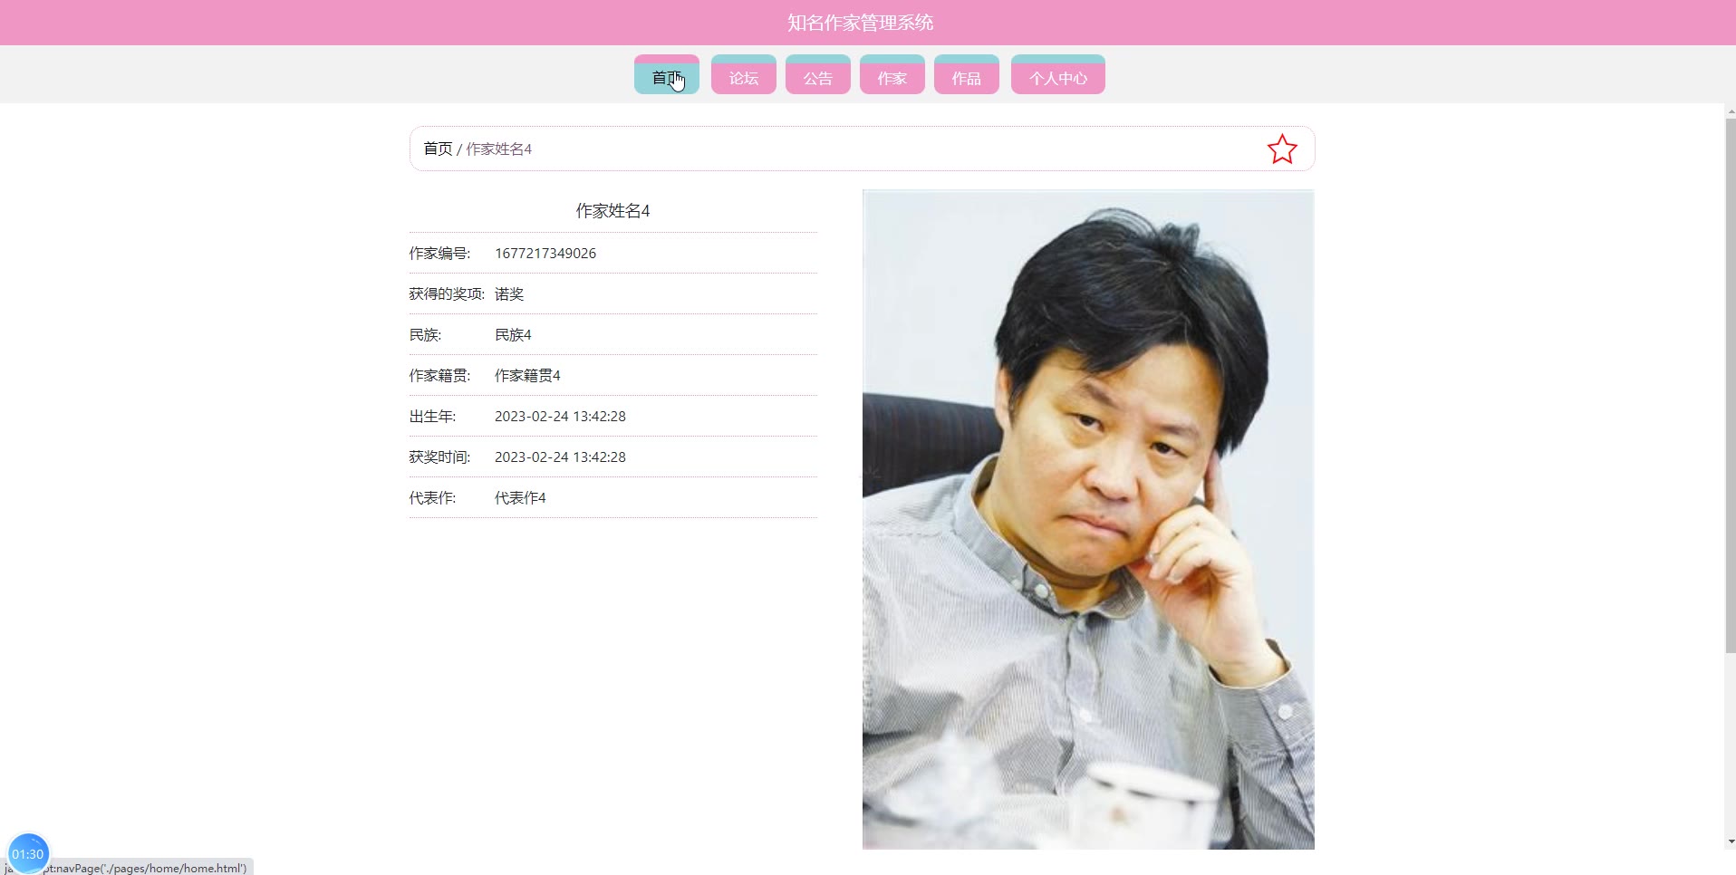The image size is (1736, 875).
Task: Click the 代表作: label
Action: pyautogui.click(x=432, y=498)
